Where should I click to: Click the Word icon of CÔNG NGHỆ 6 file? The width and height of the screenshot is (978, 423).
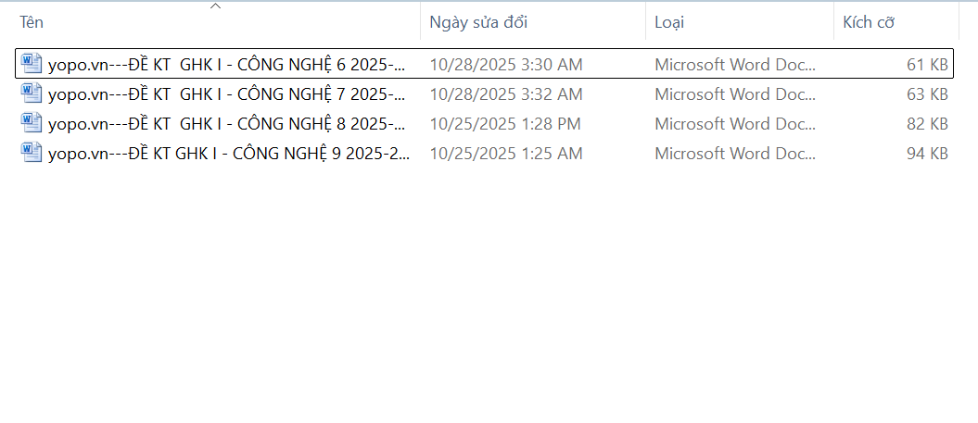click(x=32, y=64)
